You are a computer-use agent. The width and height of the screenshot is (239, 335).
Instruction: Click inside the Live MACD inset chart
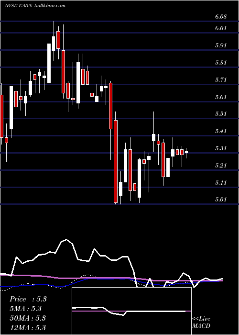point(131,311)
